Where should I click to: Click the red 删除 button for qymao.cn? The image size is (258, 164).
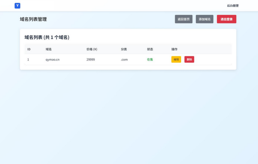[x=189, y=59]
